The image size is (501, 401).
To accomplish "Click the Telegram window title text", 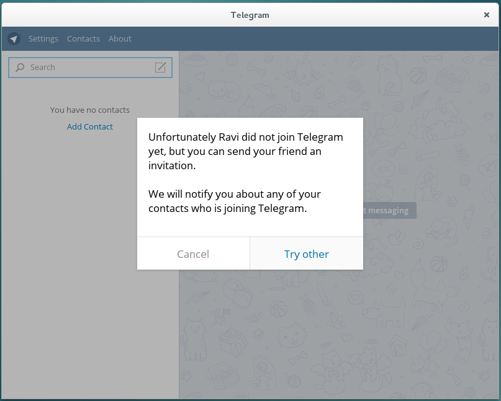I will (x=250, y=15).
